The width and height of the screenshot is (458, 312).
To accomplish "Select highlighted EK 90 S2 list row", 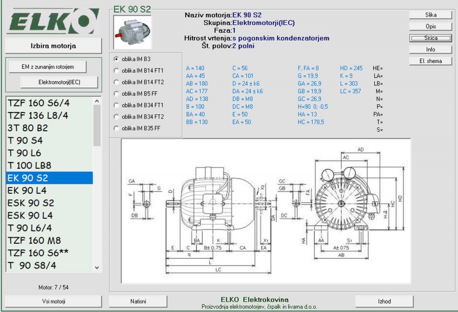I will (x=49, y=178).
